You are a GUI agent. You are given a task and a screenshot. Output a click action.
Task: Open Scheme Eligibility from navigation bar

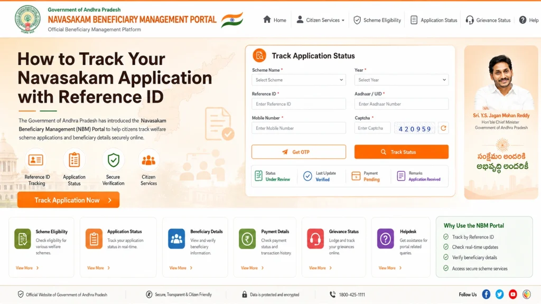point(377,21)
